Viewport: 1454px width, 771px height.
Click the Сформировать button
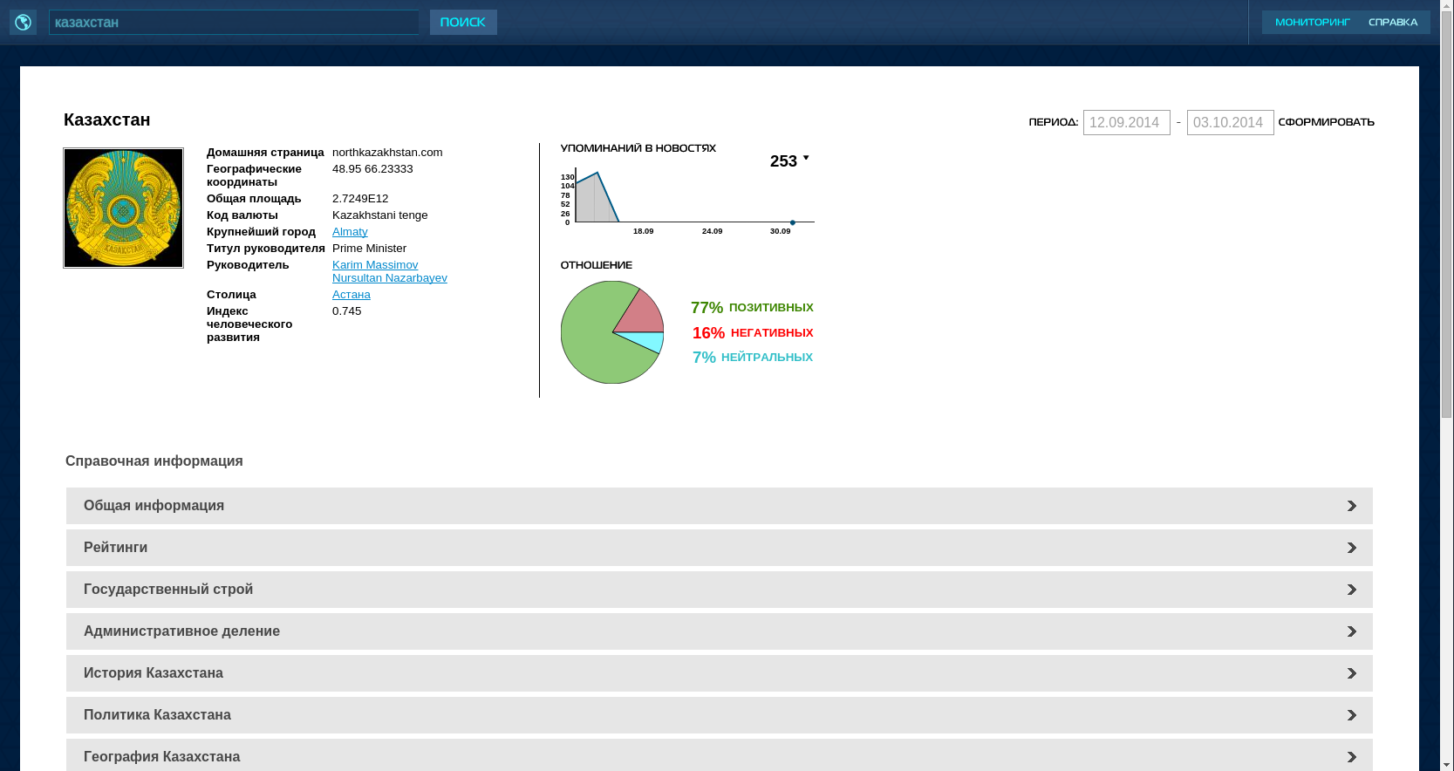point(1326,122)
